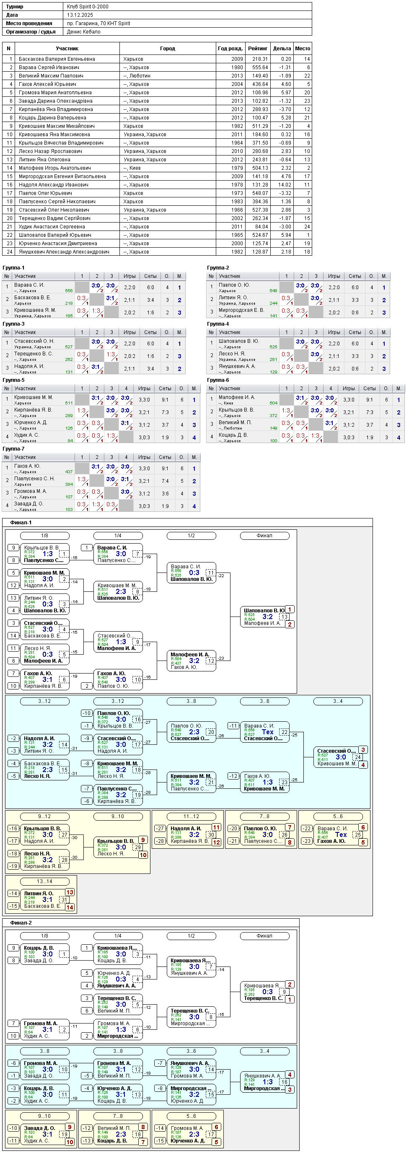Click the Дельта column header

[282, 48]
